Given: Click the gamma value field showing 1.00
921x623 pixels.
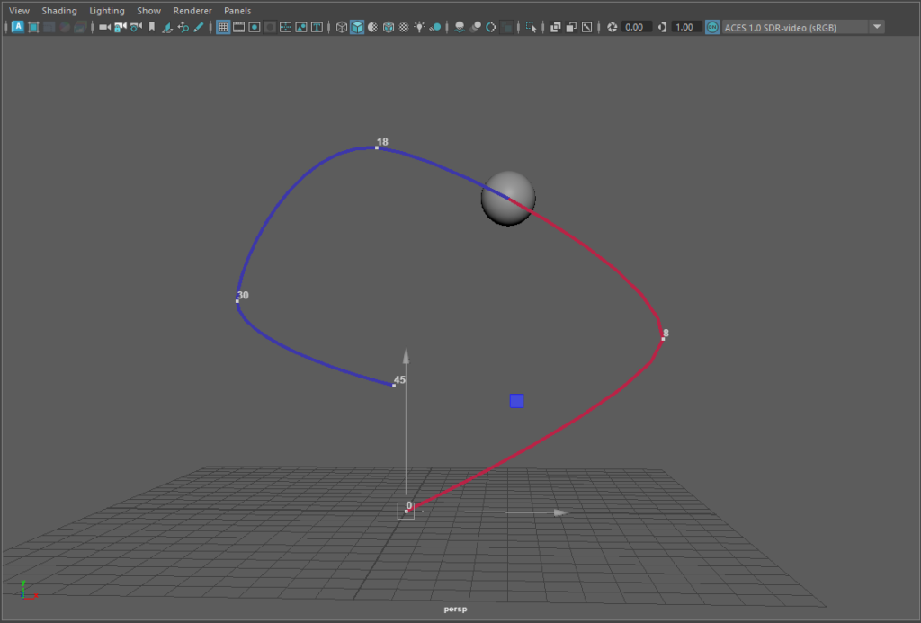Looking at the screenshot, I should (684, 27).
